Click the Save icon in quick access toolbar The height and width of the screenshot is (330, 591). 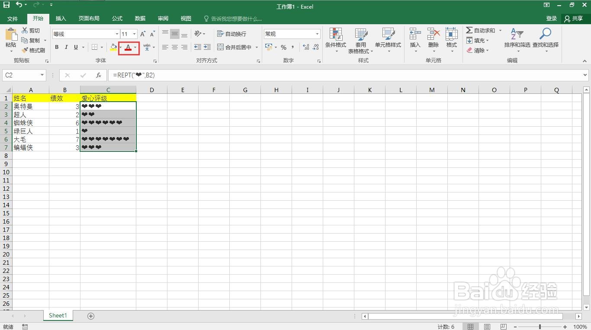click(6, 5)
